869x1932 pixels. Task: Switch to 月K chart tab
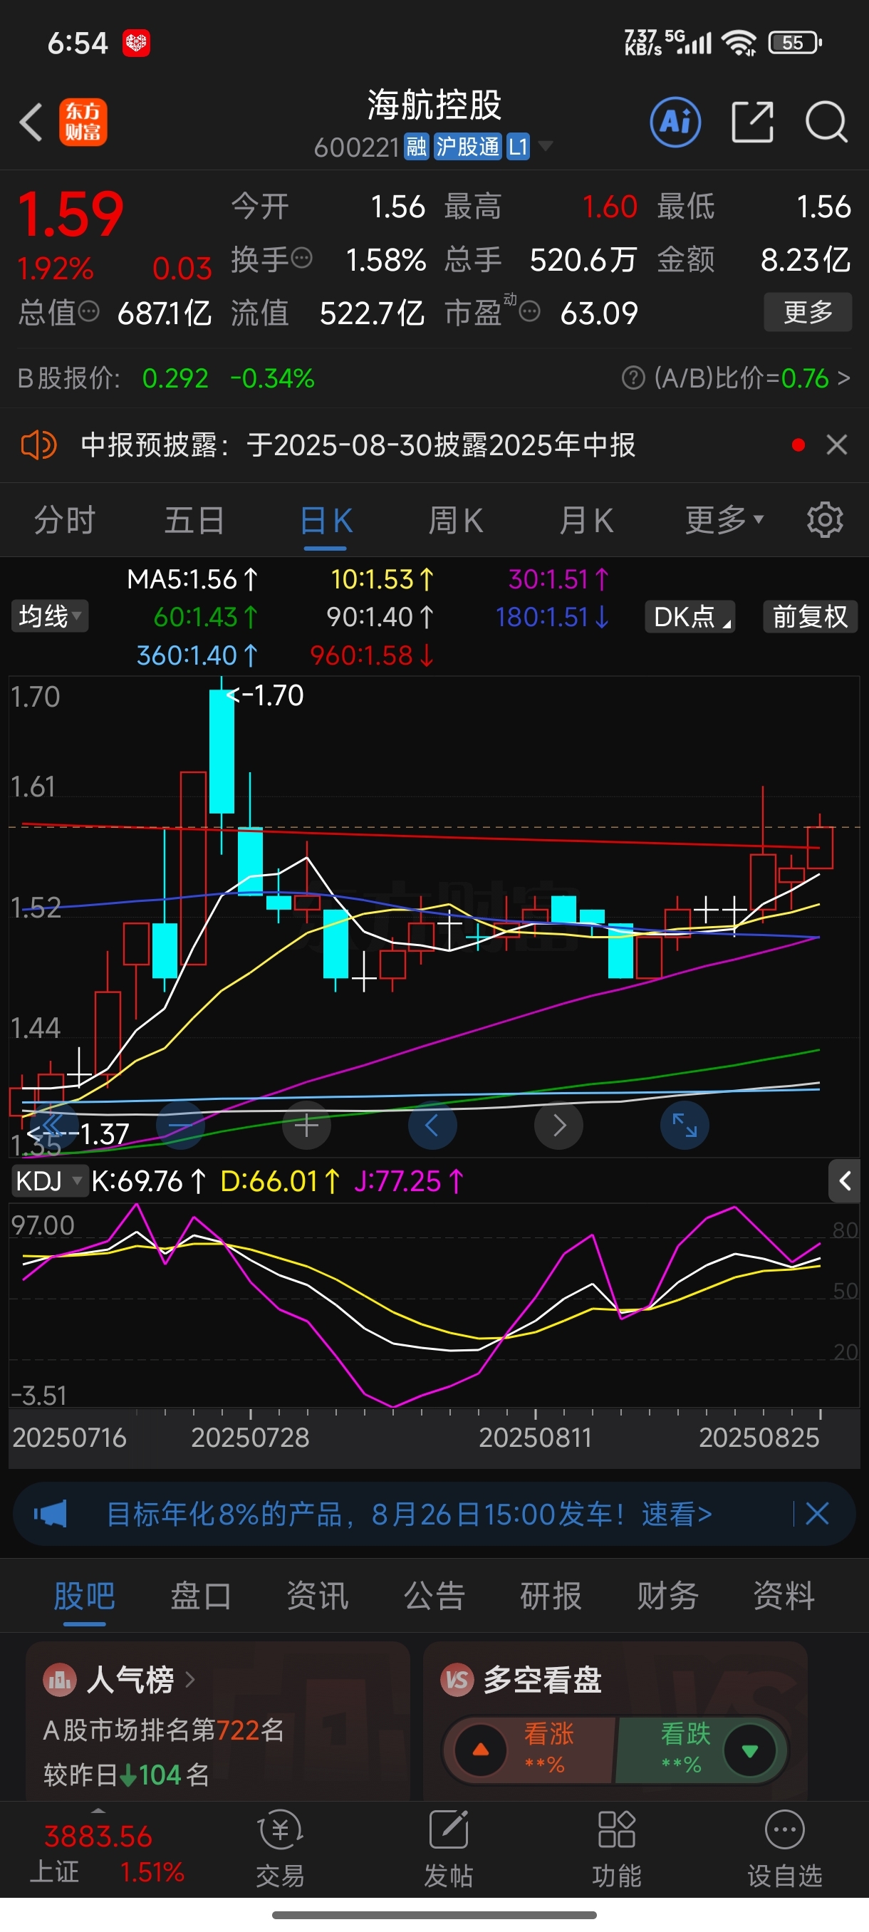pos(586,520)
